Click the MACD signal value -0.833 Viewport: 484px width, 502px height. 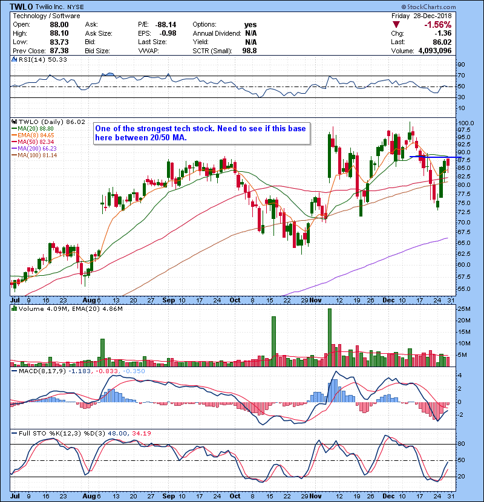(106, 371)
